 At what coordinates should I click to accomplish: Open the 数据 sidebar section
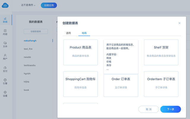click(5, 20)
